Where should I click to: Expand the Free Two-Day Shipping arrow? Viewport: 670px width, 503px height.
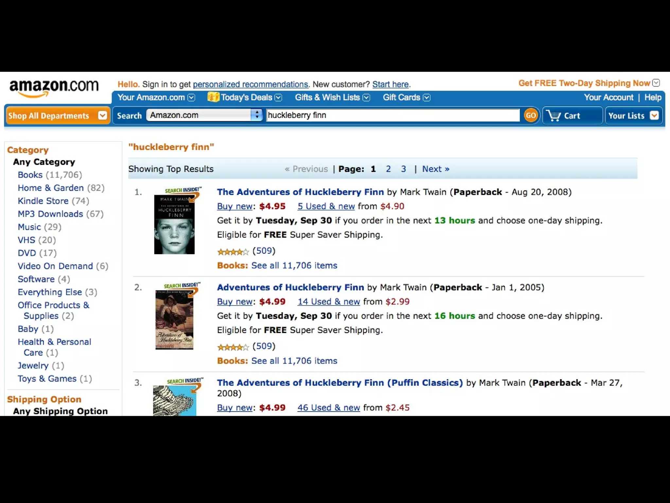tap(656, 83)
